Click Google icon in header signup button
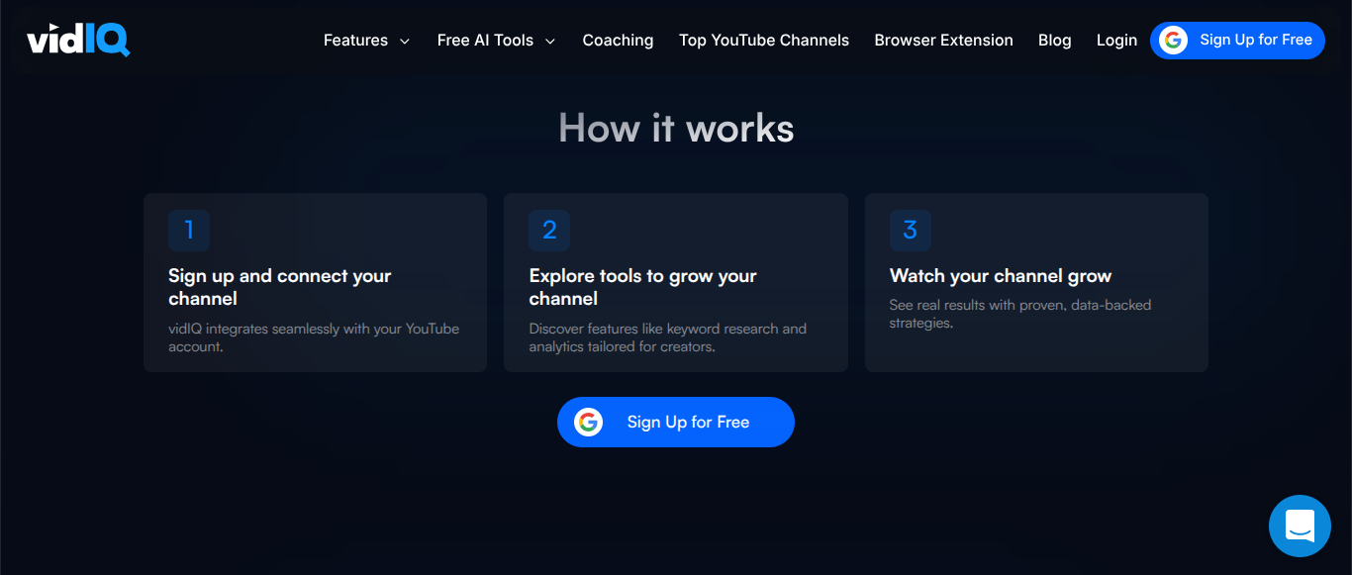The height and width of the screenshot is (575, 1352). [1174, 41]
